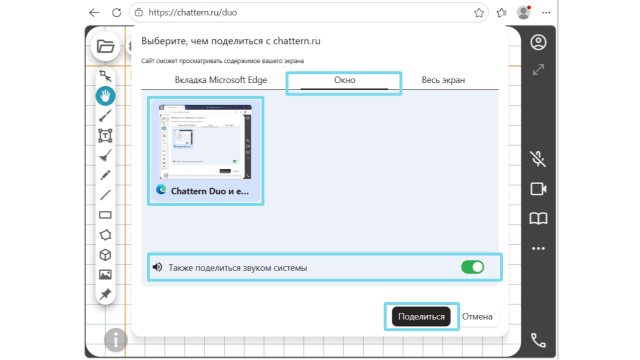Viewport: 640px width, 360px height.
Task: Expand to fullscreen with diagonal arrows icon
Action: click(x=538, y=69)
